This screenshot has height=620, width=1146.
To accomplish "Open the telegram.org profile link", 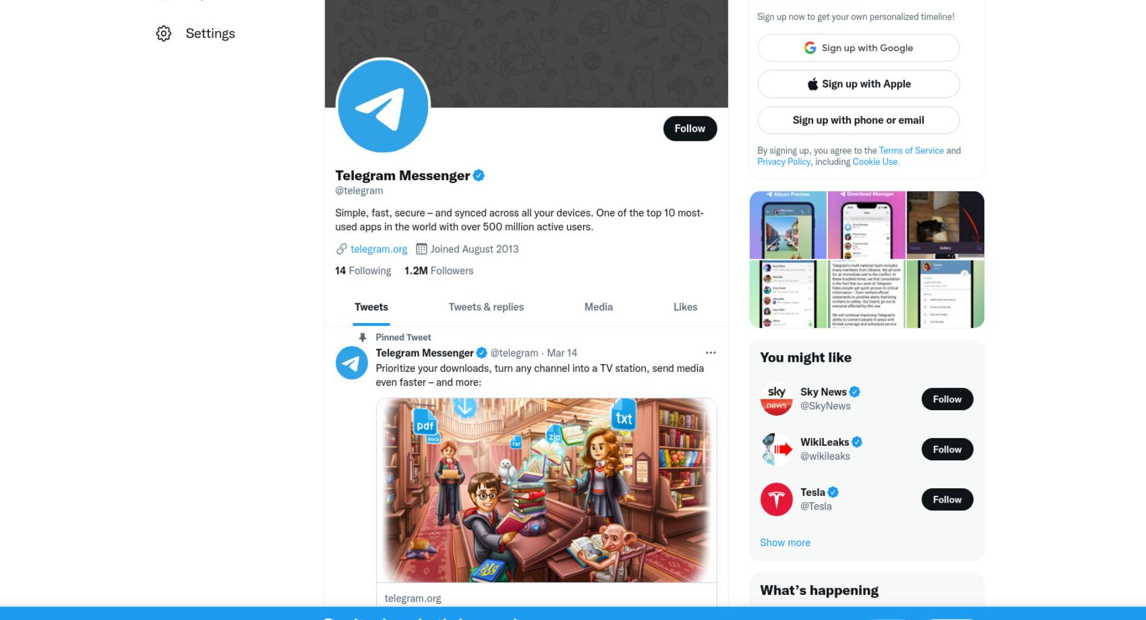I will pos(378,249).
